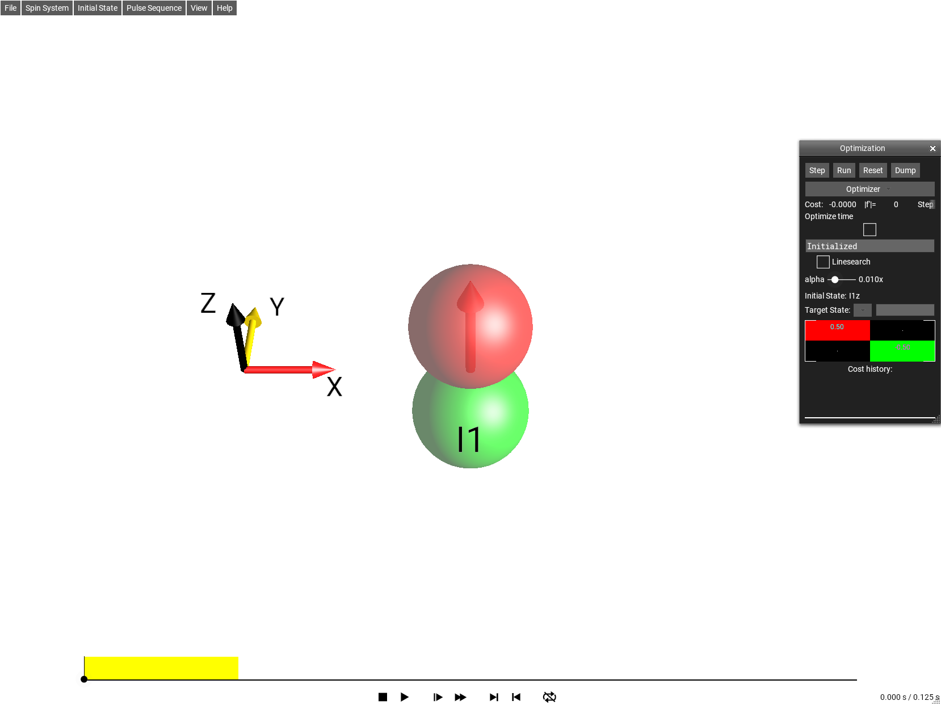
Task: Jump back to the sequence start
Action: 516,697
